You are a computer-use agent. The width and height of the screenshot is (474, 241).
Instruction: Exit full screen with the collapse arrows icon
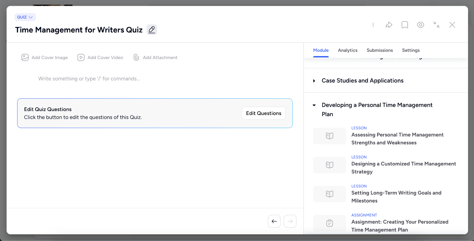click(436, 25)
